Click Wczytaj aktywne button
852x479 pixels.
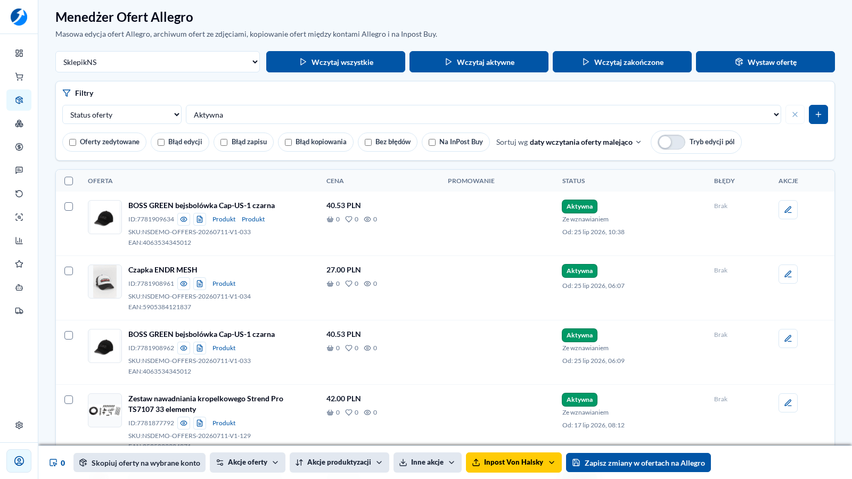[479, 62]
